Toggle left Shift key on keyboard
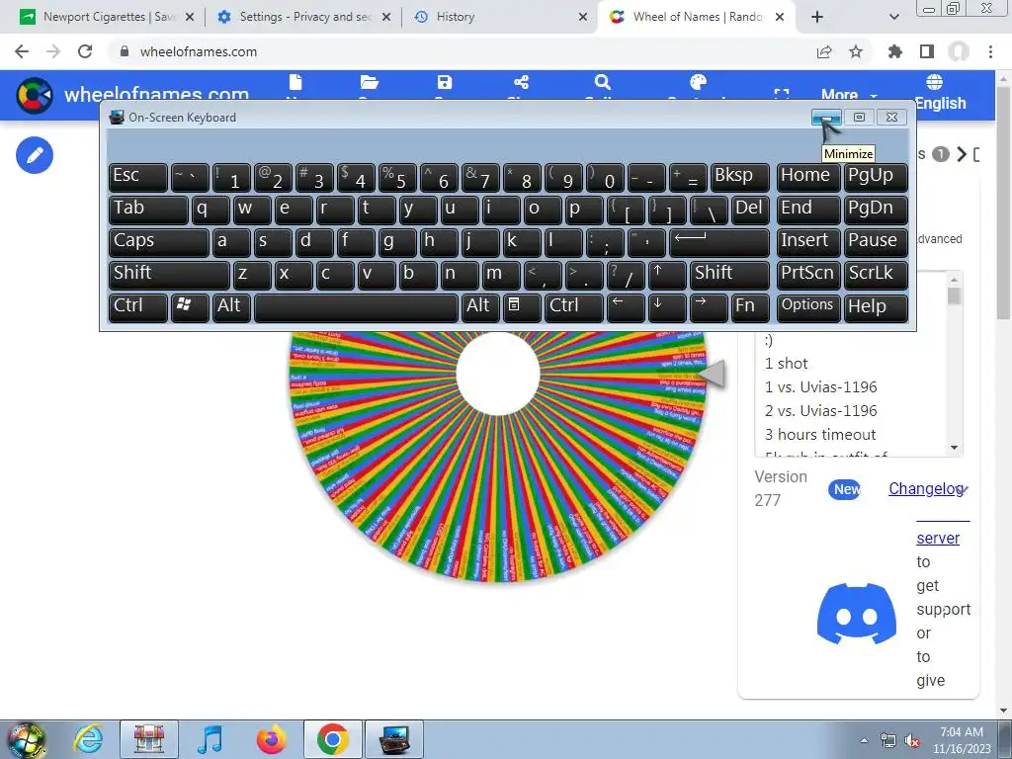 (169, 275)
